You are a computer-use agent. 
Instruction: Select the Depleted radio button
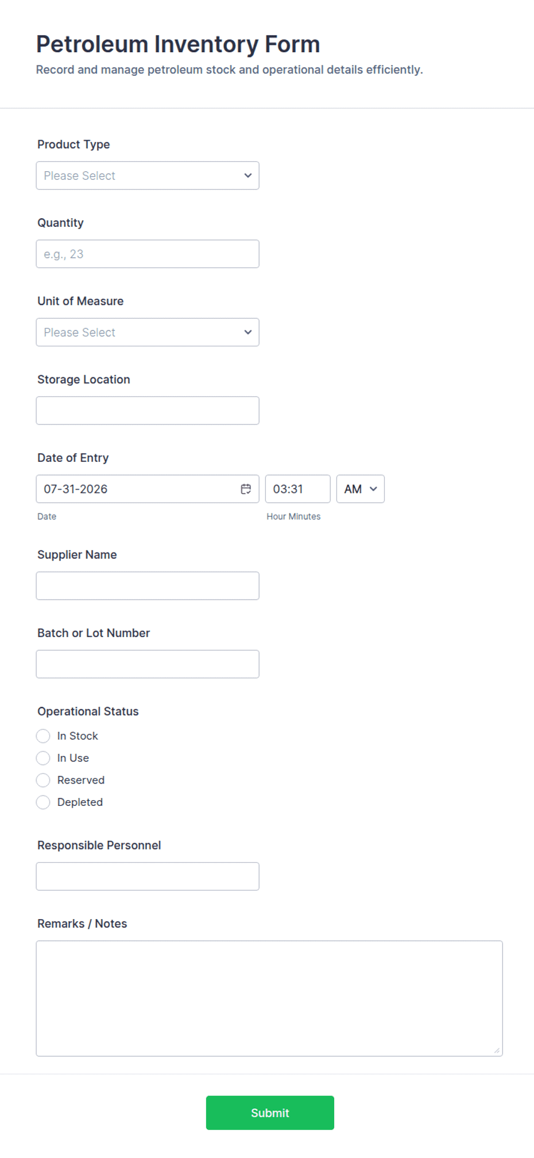tap(43, 802)
